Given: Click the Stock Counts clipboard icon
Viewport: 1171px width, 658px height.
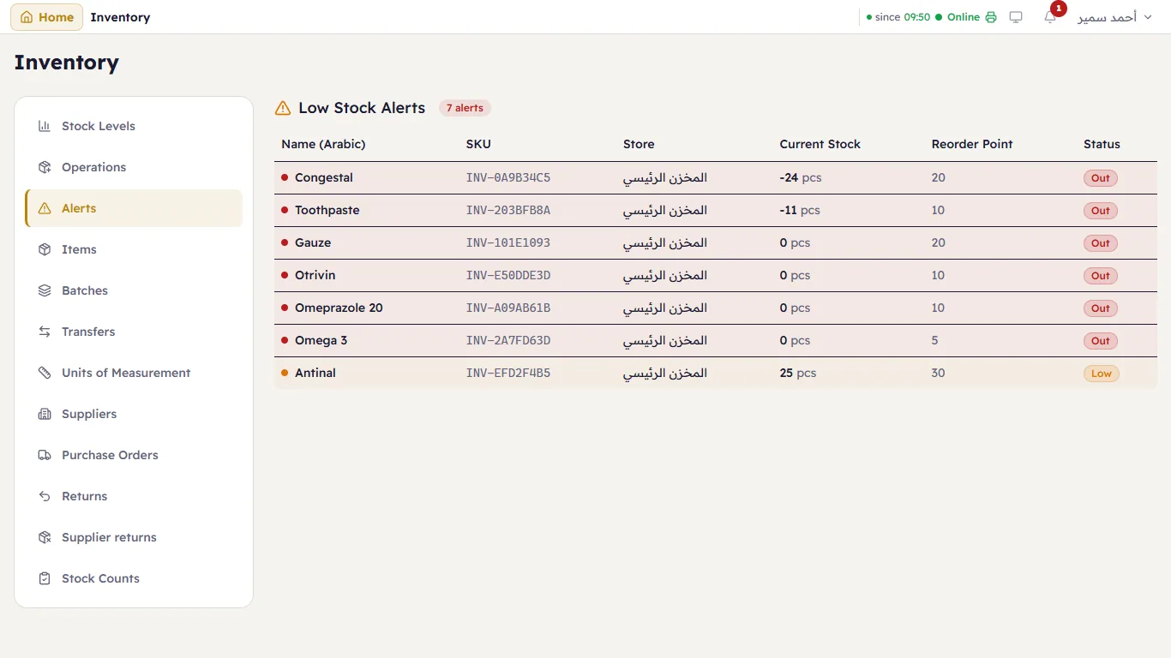Looking at the screenshot, I should [45, 578].
